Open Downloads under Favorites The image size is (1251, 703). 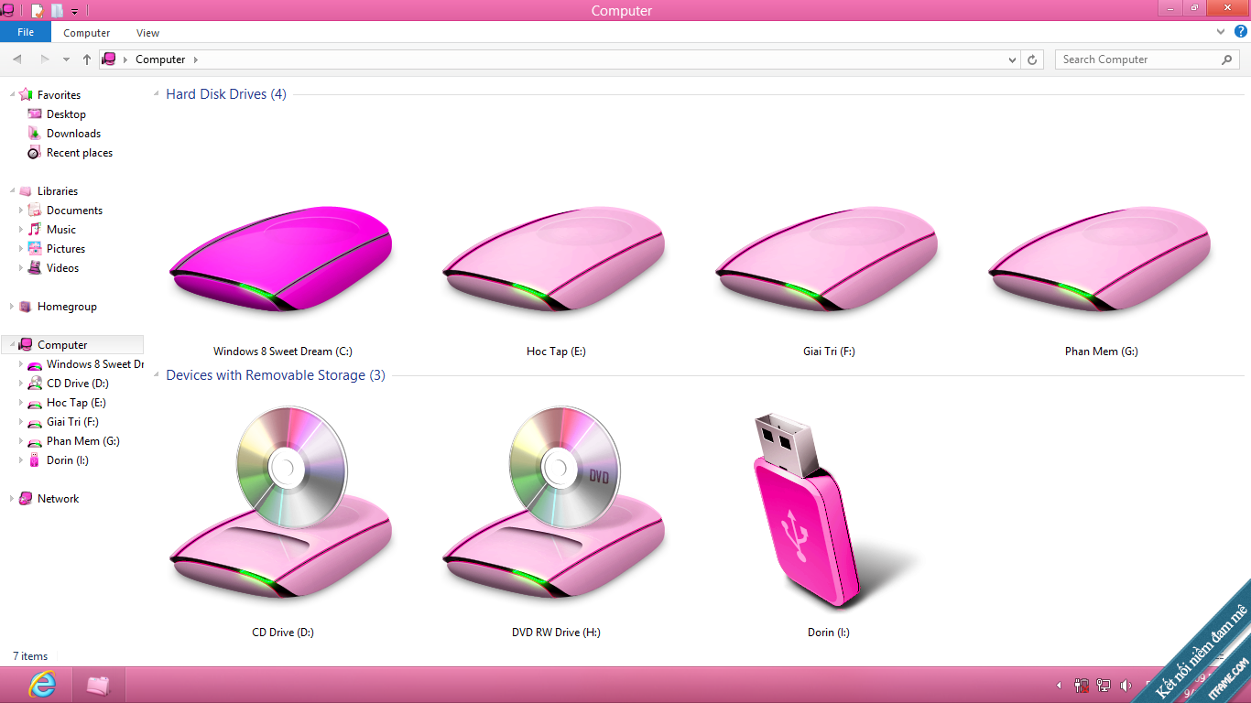tap(73, 134)
